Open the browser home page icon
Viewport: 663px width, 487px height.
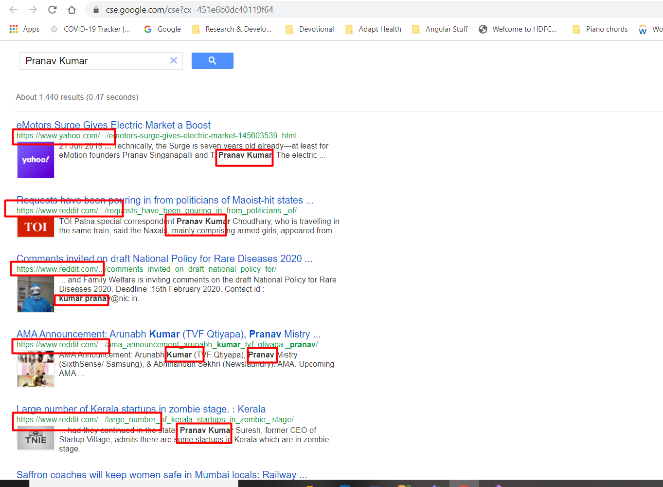[72, 10]
